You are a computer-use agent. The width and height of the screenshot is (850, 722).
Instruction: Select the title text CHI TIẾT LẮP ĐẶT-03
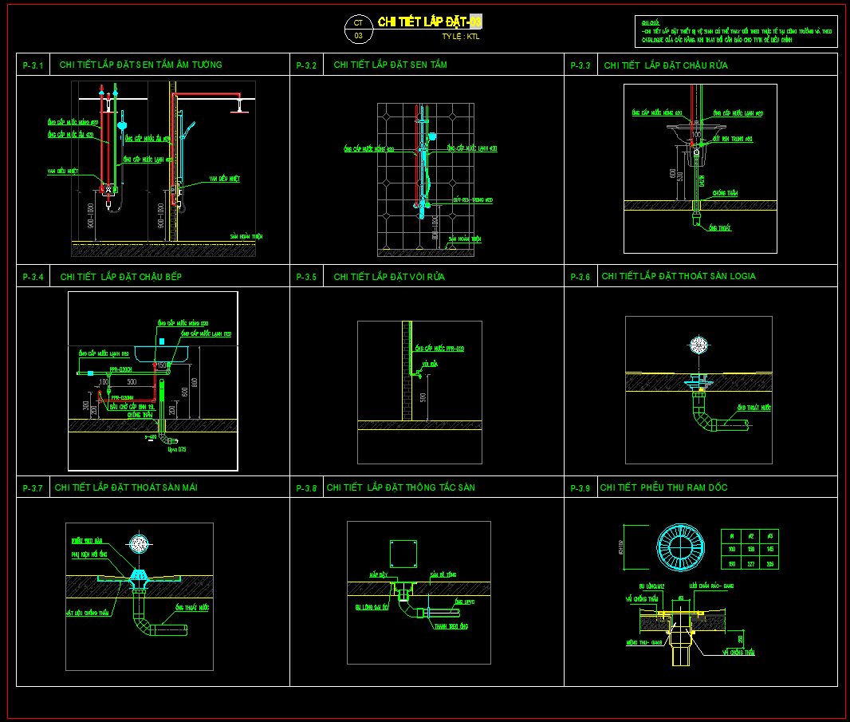[x=429, y=22]
